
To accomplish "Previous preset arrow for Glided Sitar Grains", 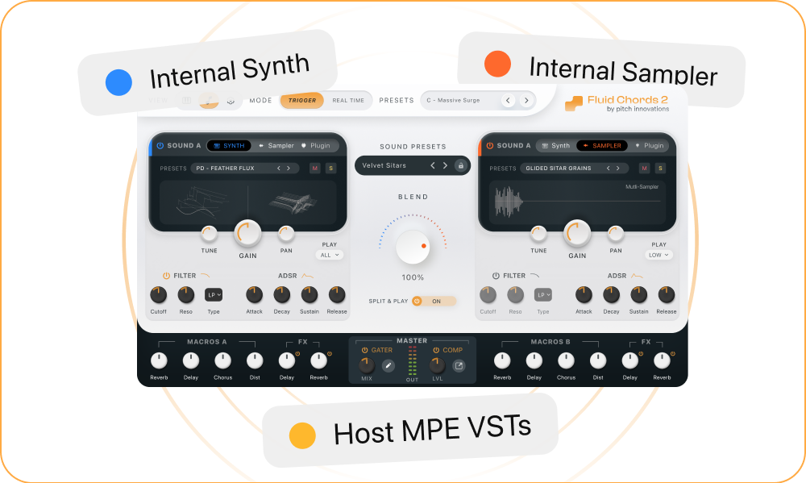I will pos(608,169).
